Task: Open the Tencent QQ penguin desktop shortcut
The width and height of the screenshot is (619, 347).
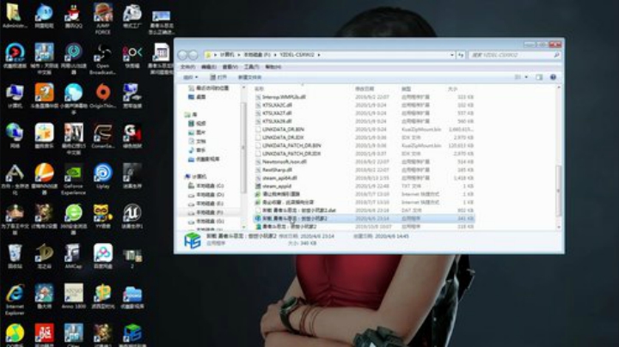Action: pos(73,16)
